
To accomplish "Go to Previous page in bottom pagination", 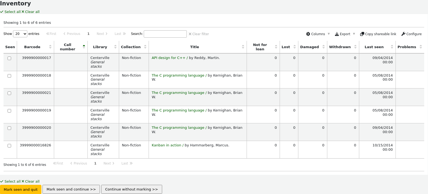I will tap(79, 163).
